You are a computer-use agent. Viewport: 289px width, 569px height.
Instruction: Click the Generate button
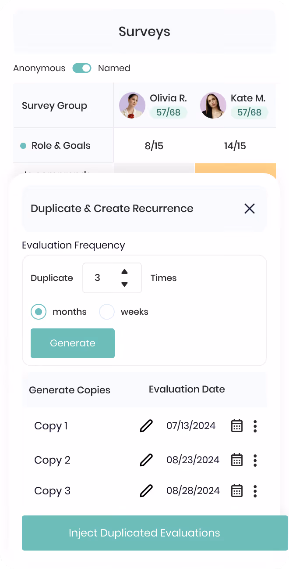[x=73, y=343]
